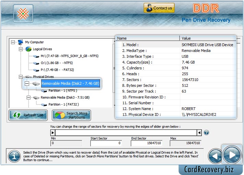The image size is (244, 175).
Task: Select P:\ (7.49 GB FAT32) drive
Action: 57,70
